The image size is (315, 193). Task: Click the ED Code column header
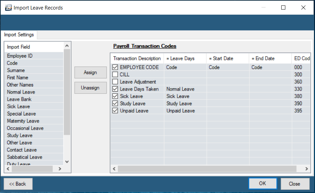click(x=301, y=59)
